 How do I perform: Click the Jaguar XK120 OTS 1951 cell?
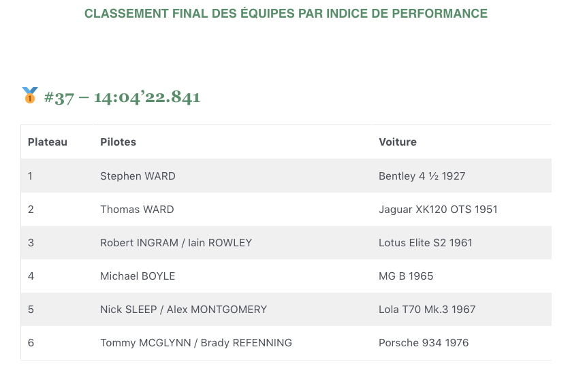pos(438,210)
